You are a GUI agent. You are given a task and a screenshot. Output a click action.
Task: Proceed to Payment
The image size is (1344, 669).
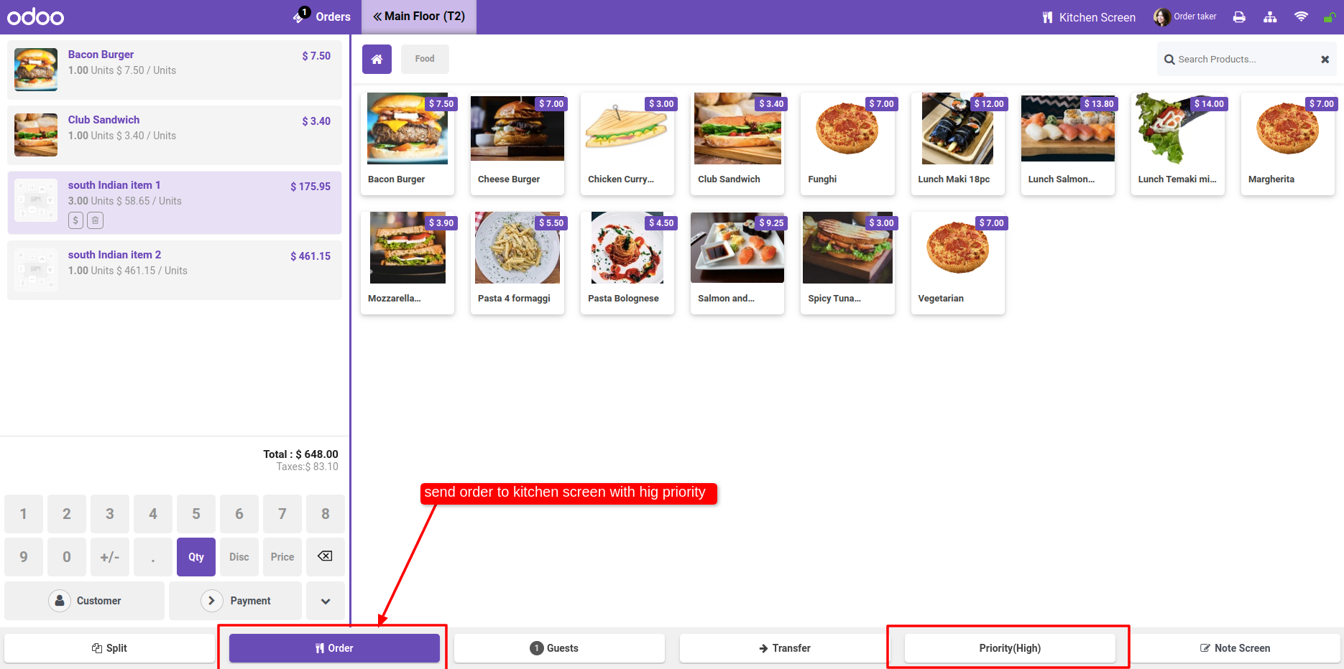click(236, 601)
